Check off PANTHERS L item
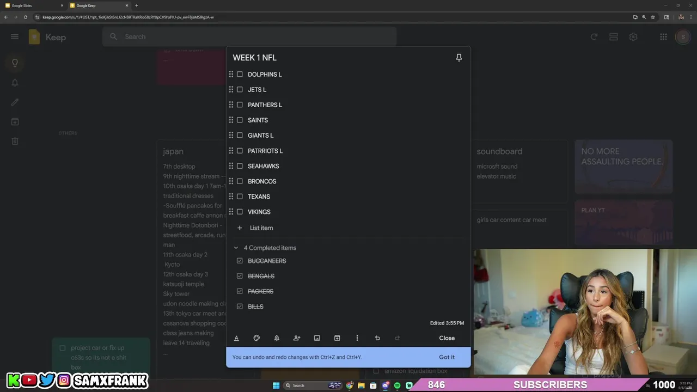697x392 pixels. (240, 105)
